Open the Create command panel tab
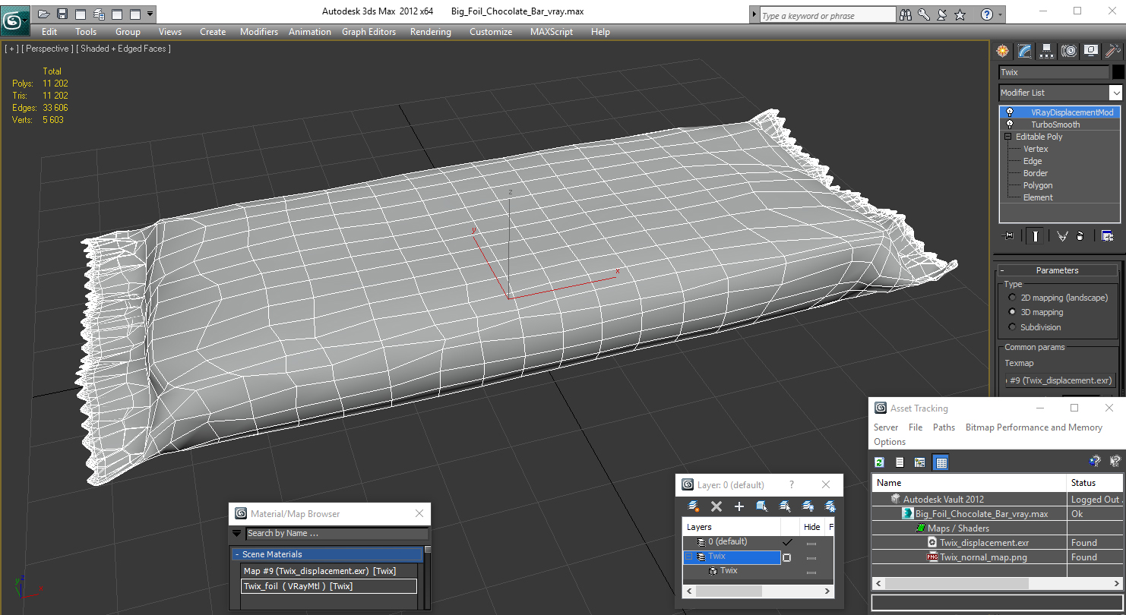Viewport: 1126px width, 615px height. click(1003, 51)
